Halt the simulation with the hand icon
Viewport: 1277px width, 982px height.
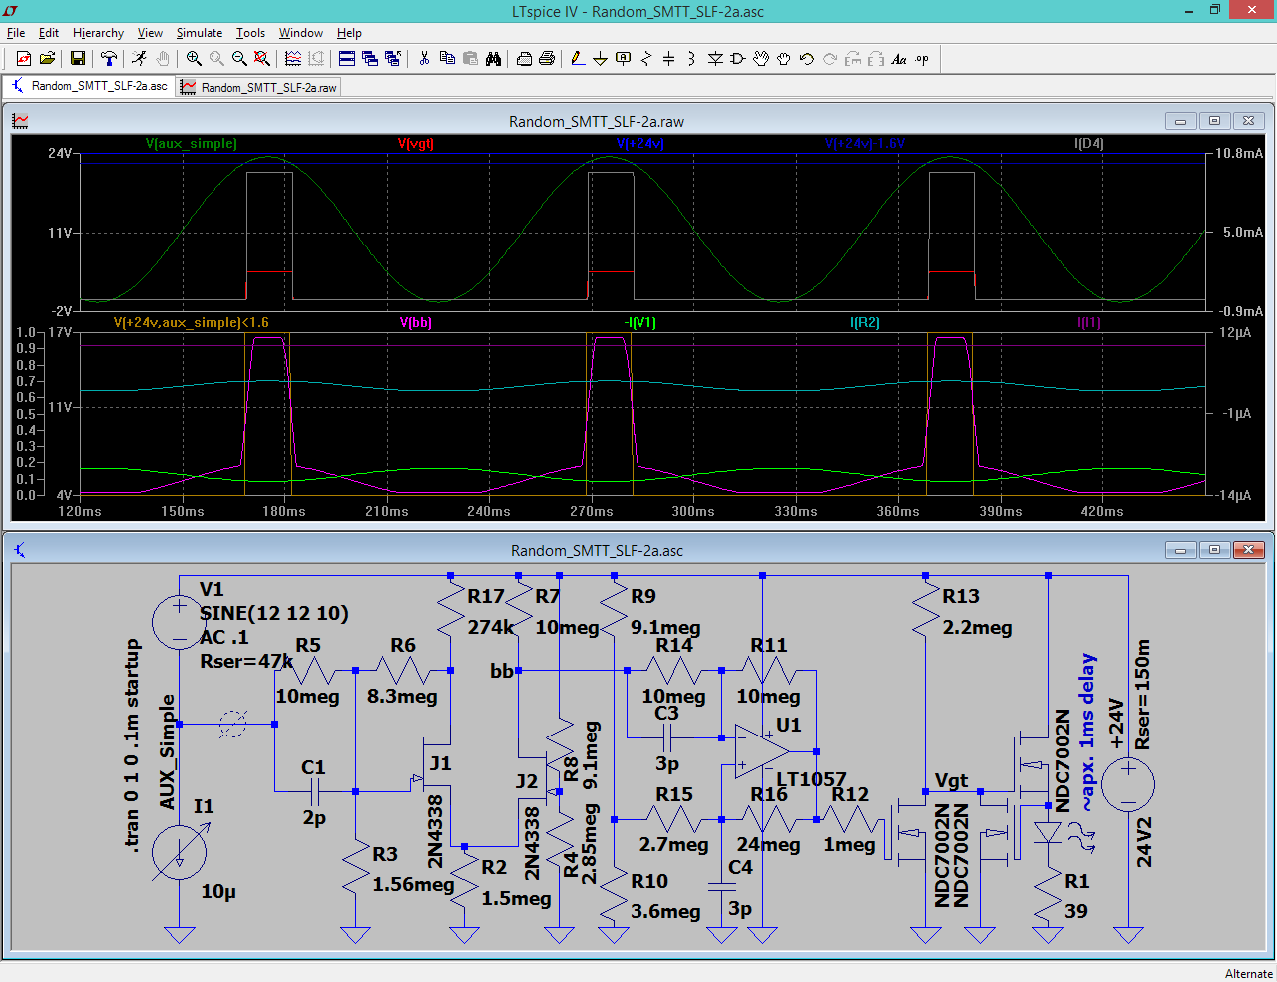point(163,59)
